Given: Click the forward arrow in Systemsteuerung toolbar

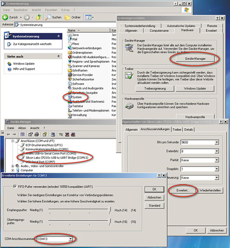Looking at the screenshot, I should coord(27,18).
